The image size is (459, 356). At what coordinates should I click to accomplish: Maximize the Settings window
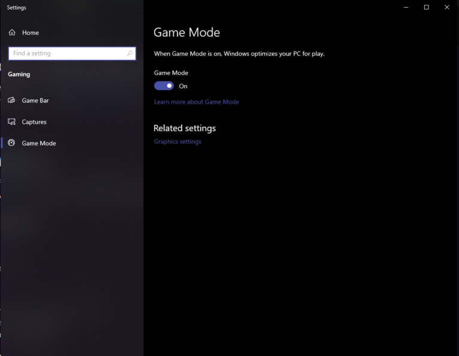click(426, 7)
